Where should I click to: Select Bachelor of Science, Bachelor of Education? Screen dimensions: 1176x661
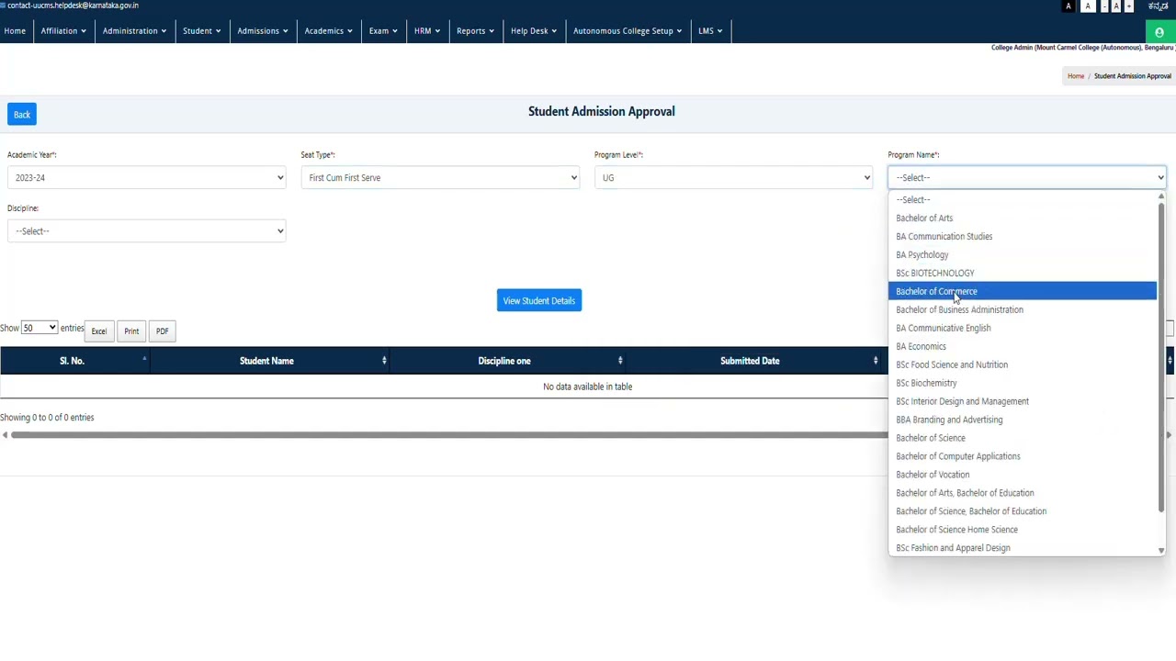1023,512
